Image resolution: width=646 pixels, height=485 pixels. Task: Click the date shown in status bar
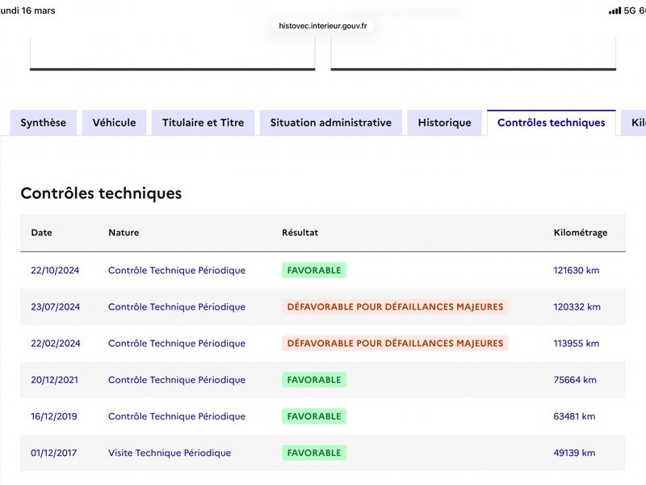[27, 11]
